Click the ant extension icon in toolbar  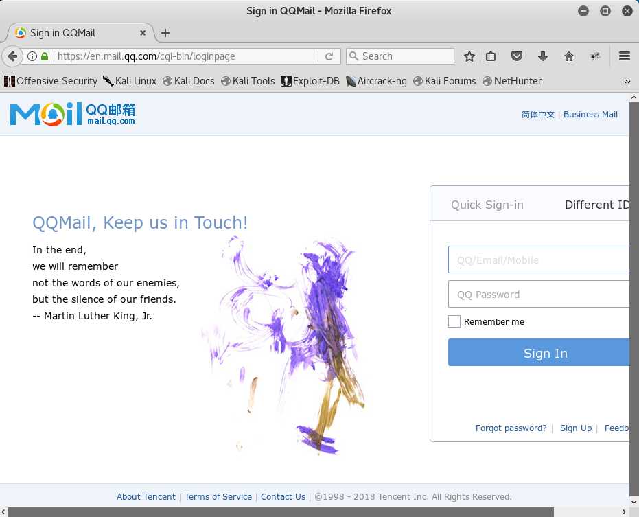(595, 56)
